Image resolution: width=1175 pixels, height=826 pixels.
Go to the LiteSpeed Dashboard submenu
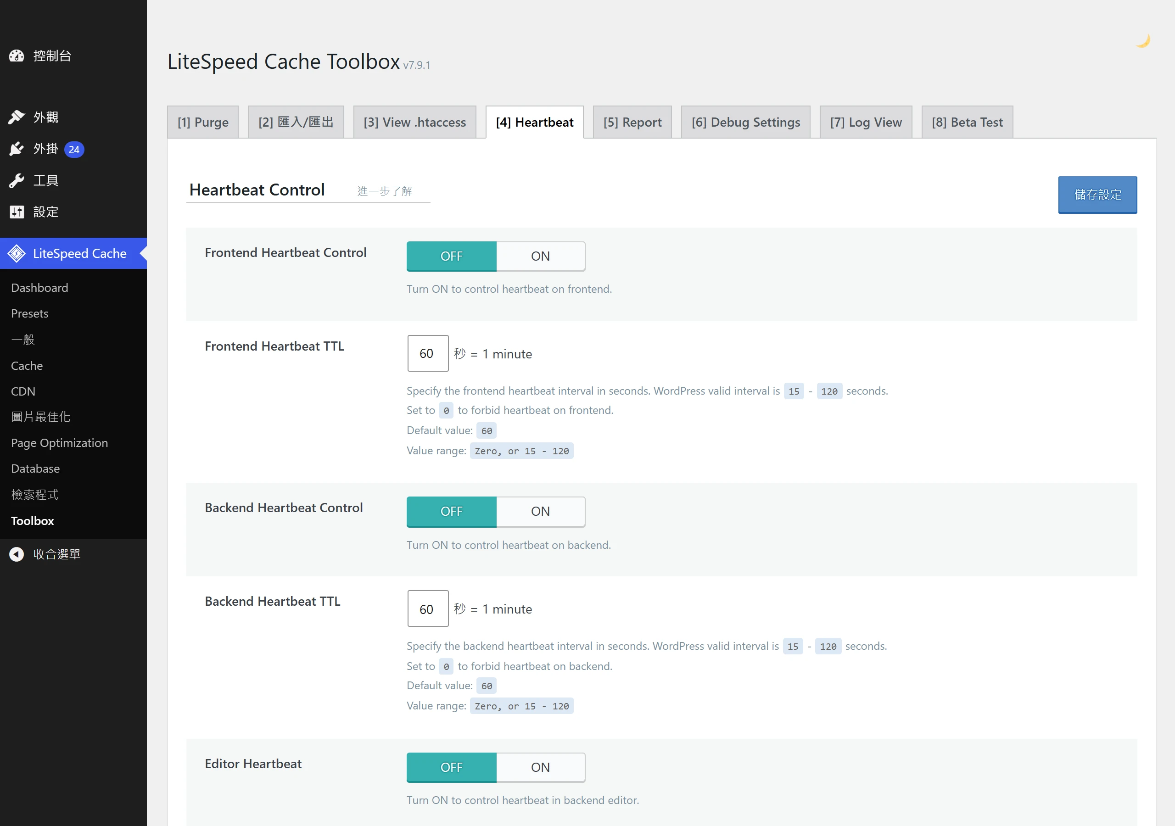pos(39,288)
